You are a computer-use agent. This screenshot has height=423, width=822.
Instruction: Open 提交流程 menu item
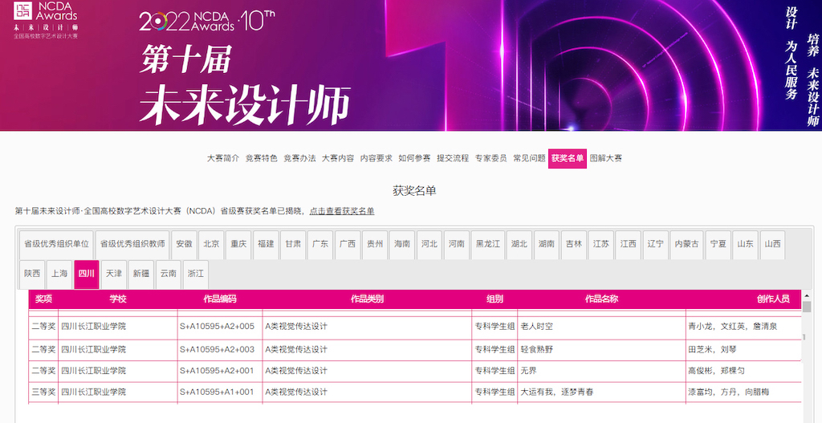[x=453, y=158]
